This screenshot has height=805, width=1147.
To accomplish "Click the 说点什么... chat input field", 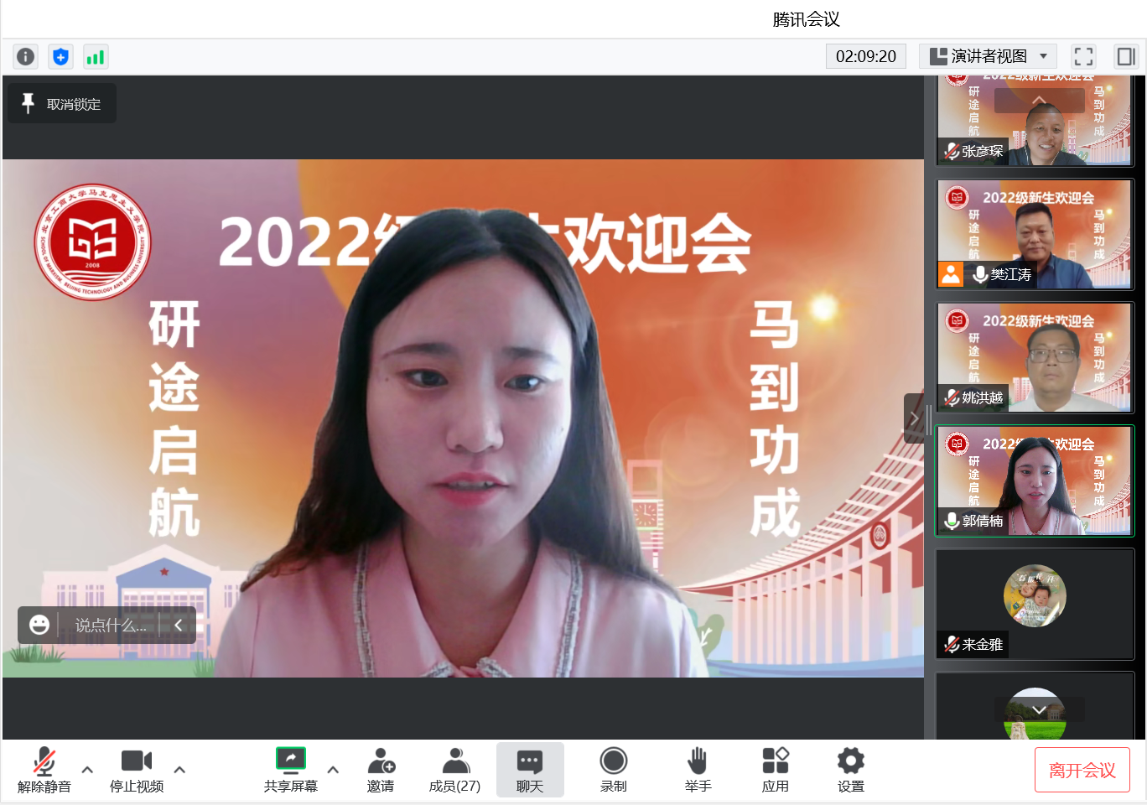I will coord(111,625).
